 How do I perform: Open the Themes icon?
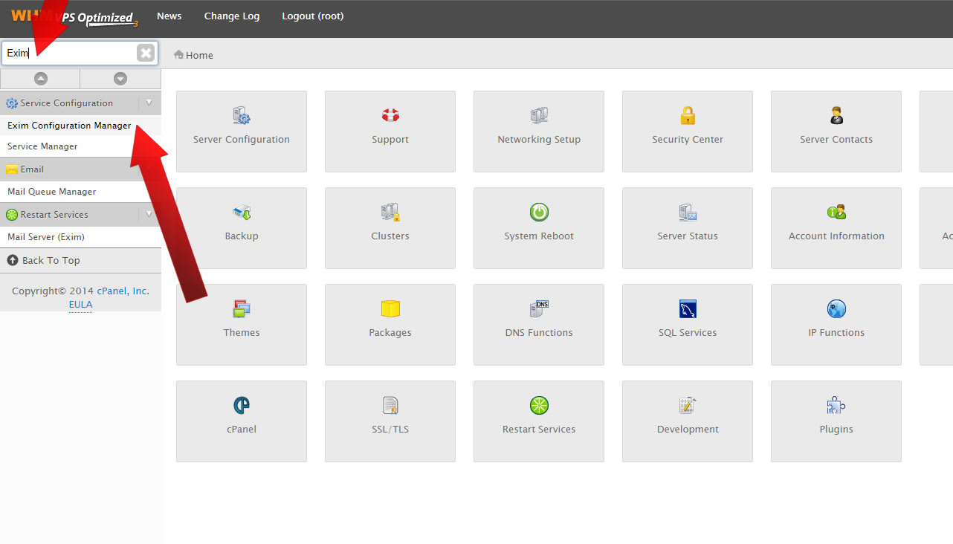tap(242, 308)
